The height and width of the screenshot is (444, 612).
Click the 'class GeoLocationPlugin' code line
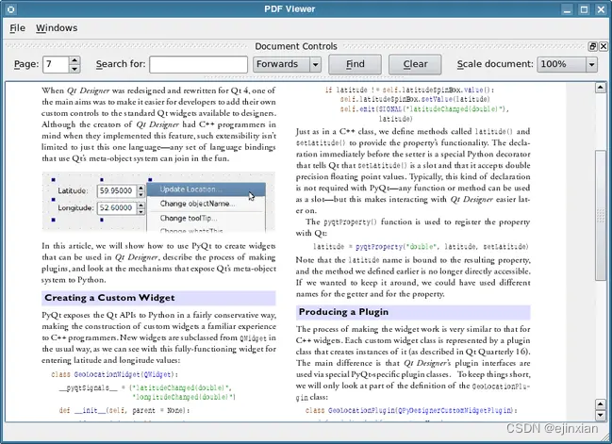pos(411,410)
